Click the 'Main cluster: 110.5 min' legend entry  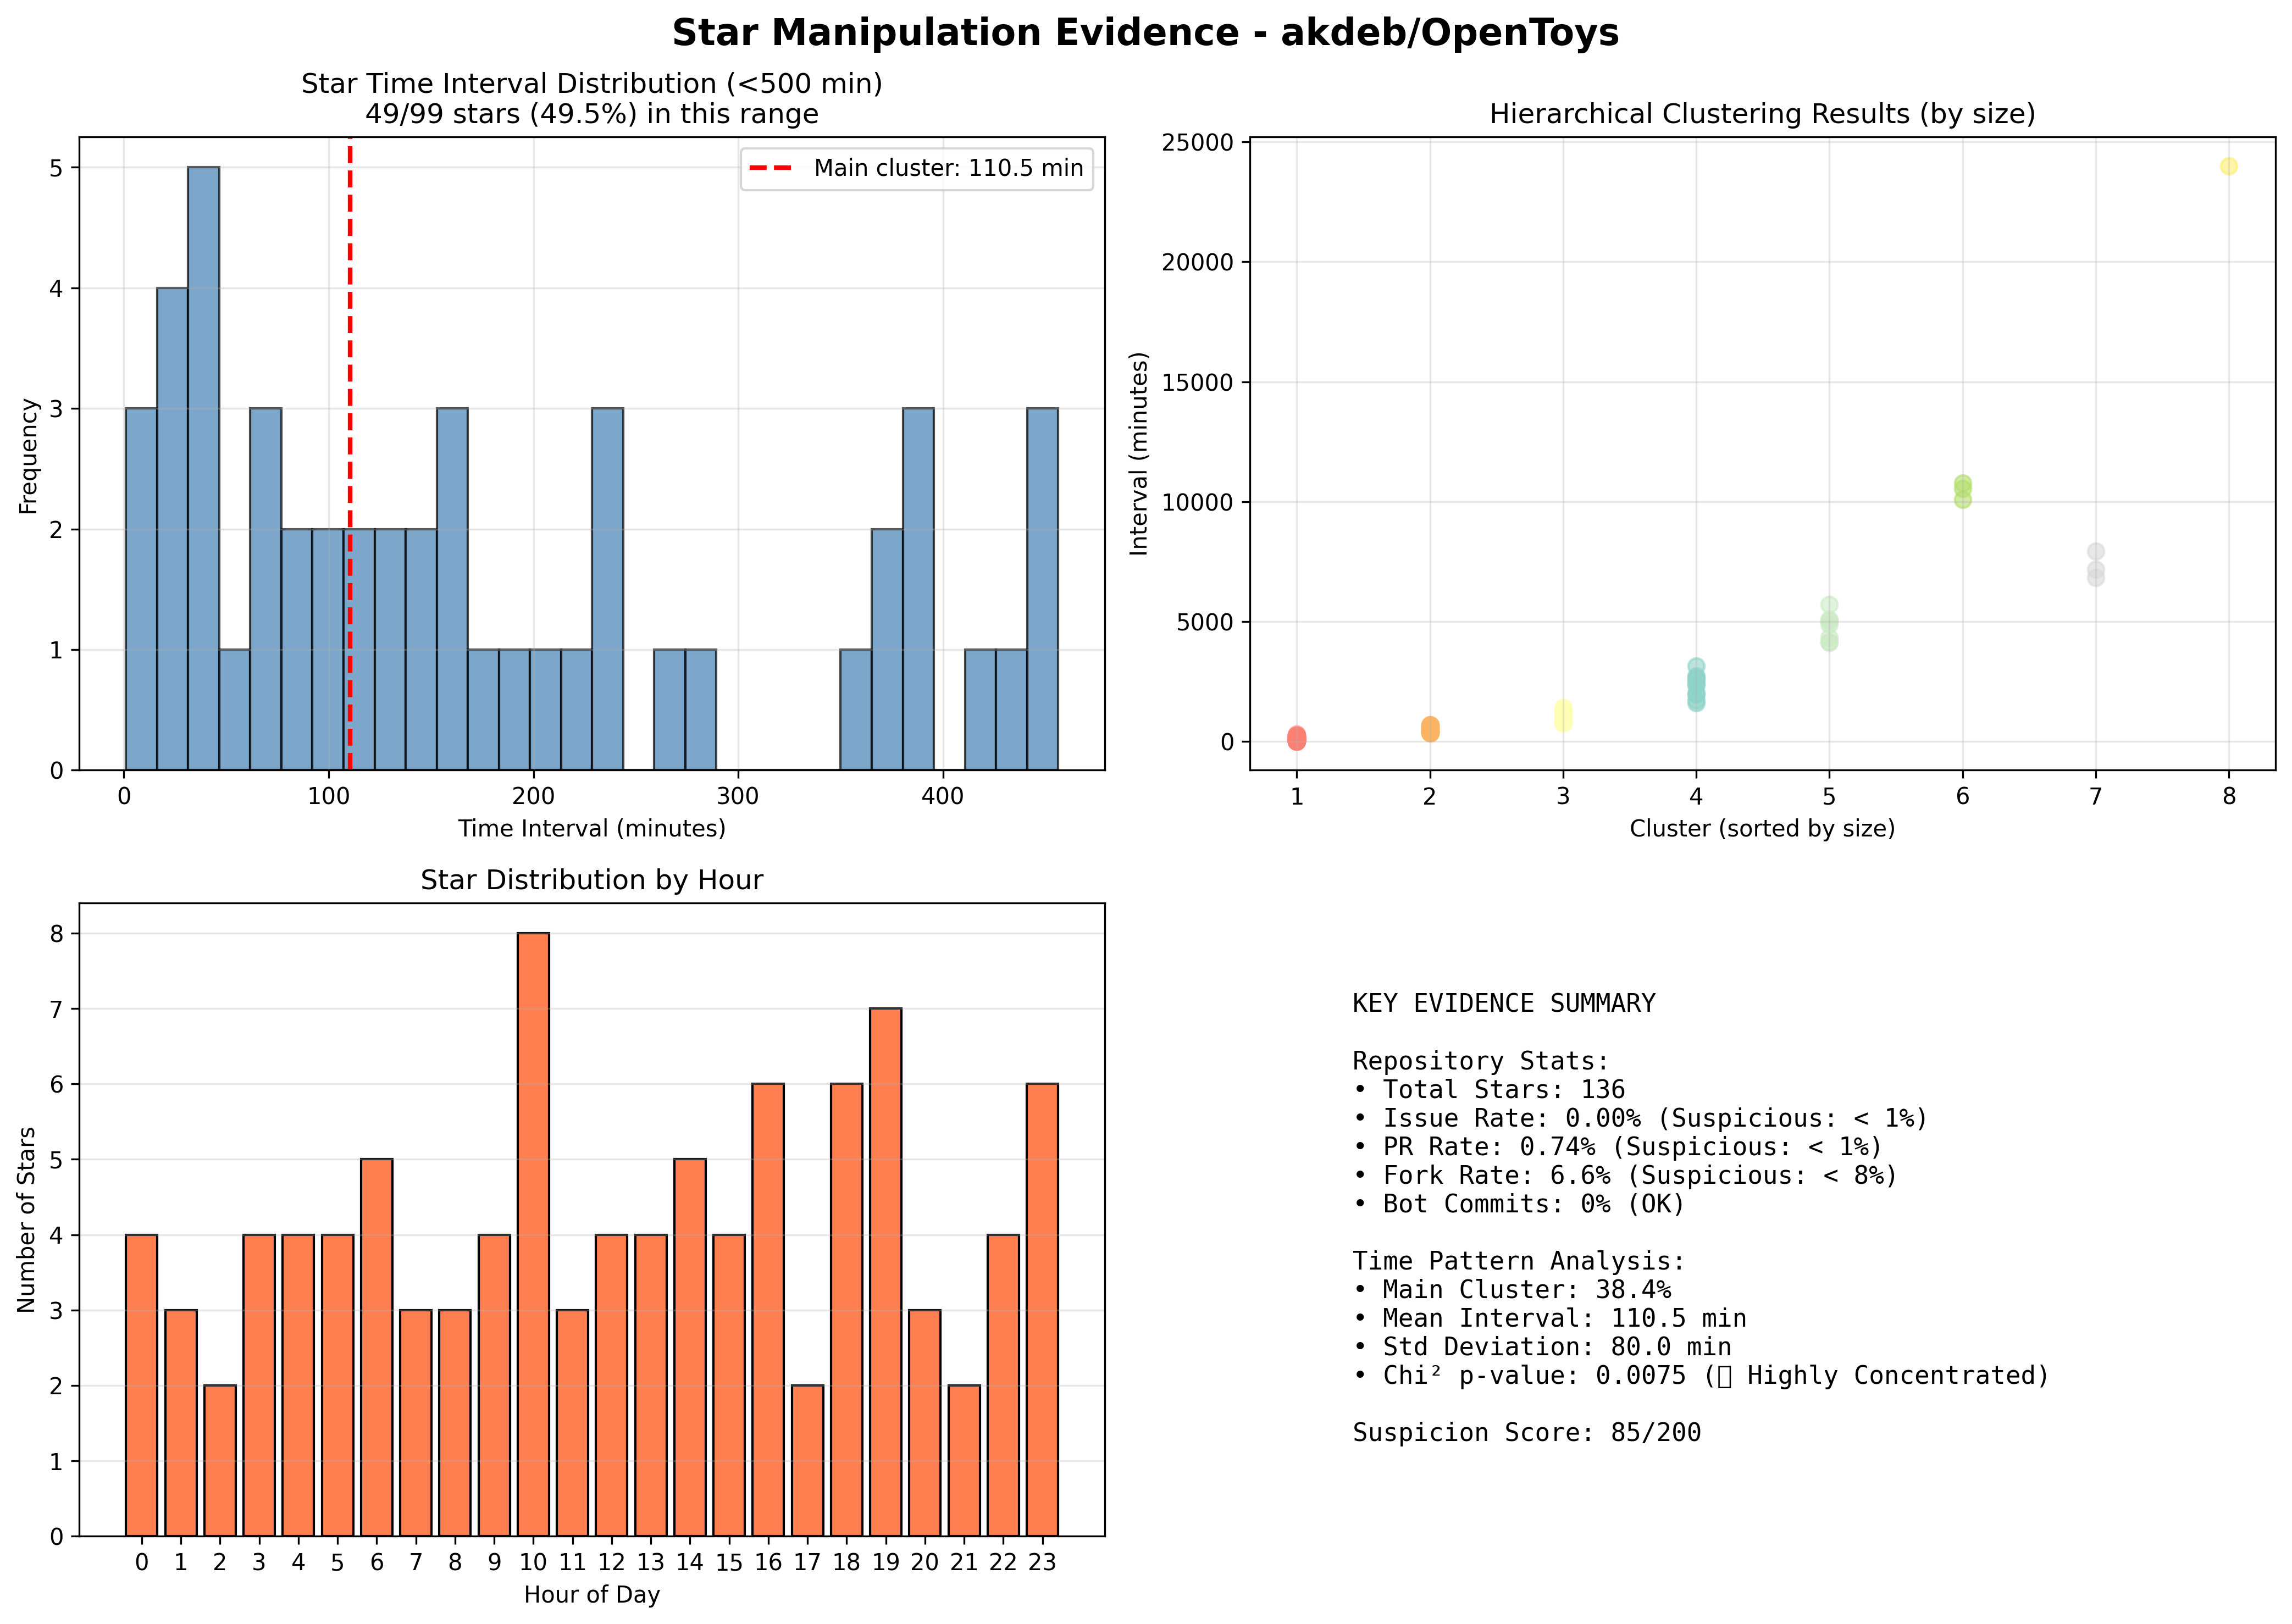917,168
